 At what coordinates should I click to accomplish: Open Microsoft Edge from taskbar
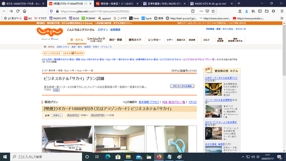(x=108, y=157)
